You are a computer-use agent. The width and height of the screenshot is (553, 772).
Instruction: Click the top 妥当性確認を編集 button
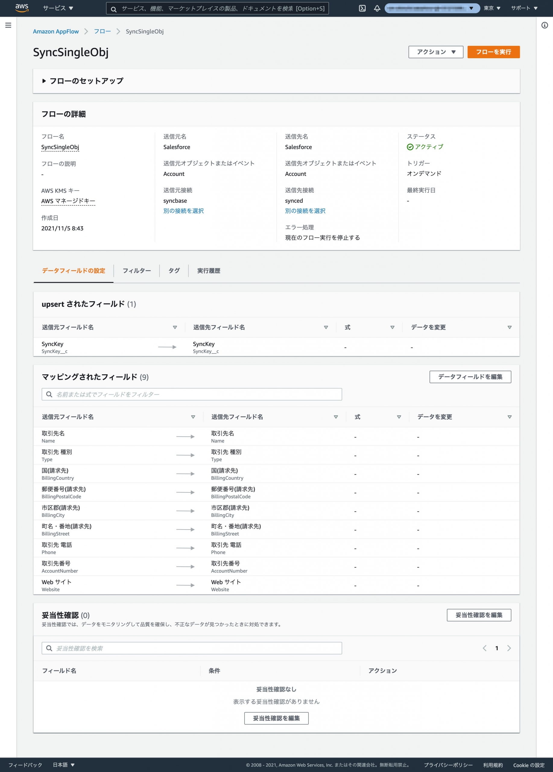point(479,615)
